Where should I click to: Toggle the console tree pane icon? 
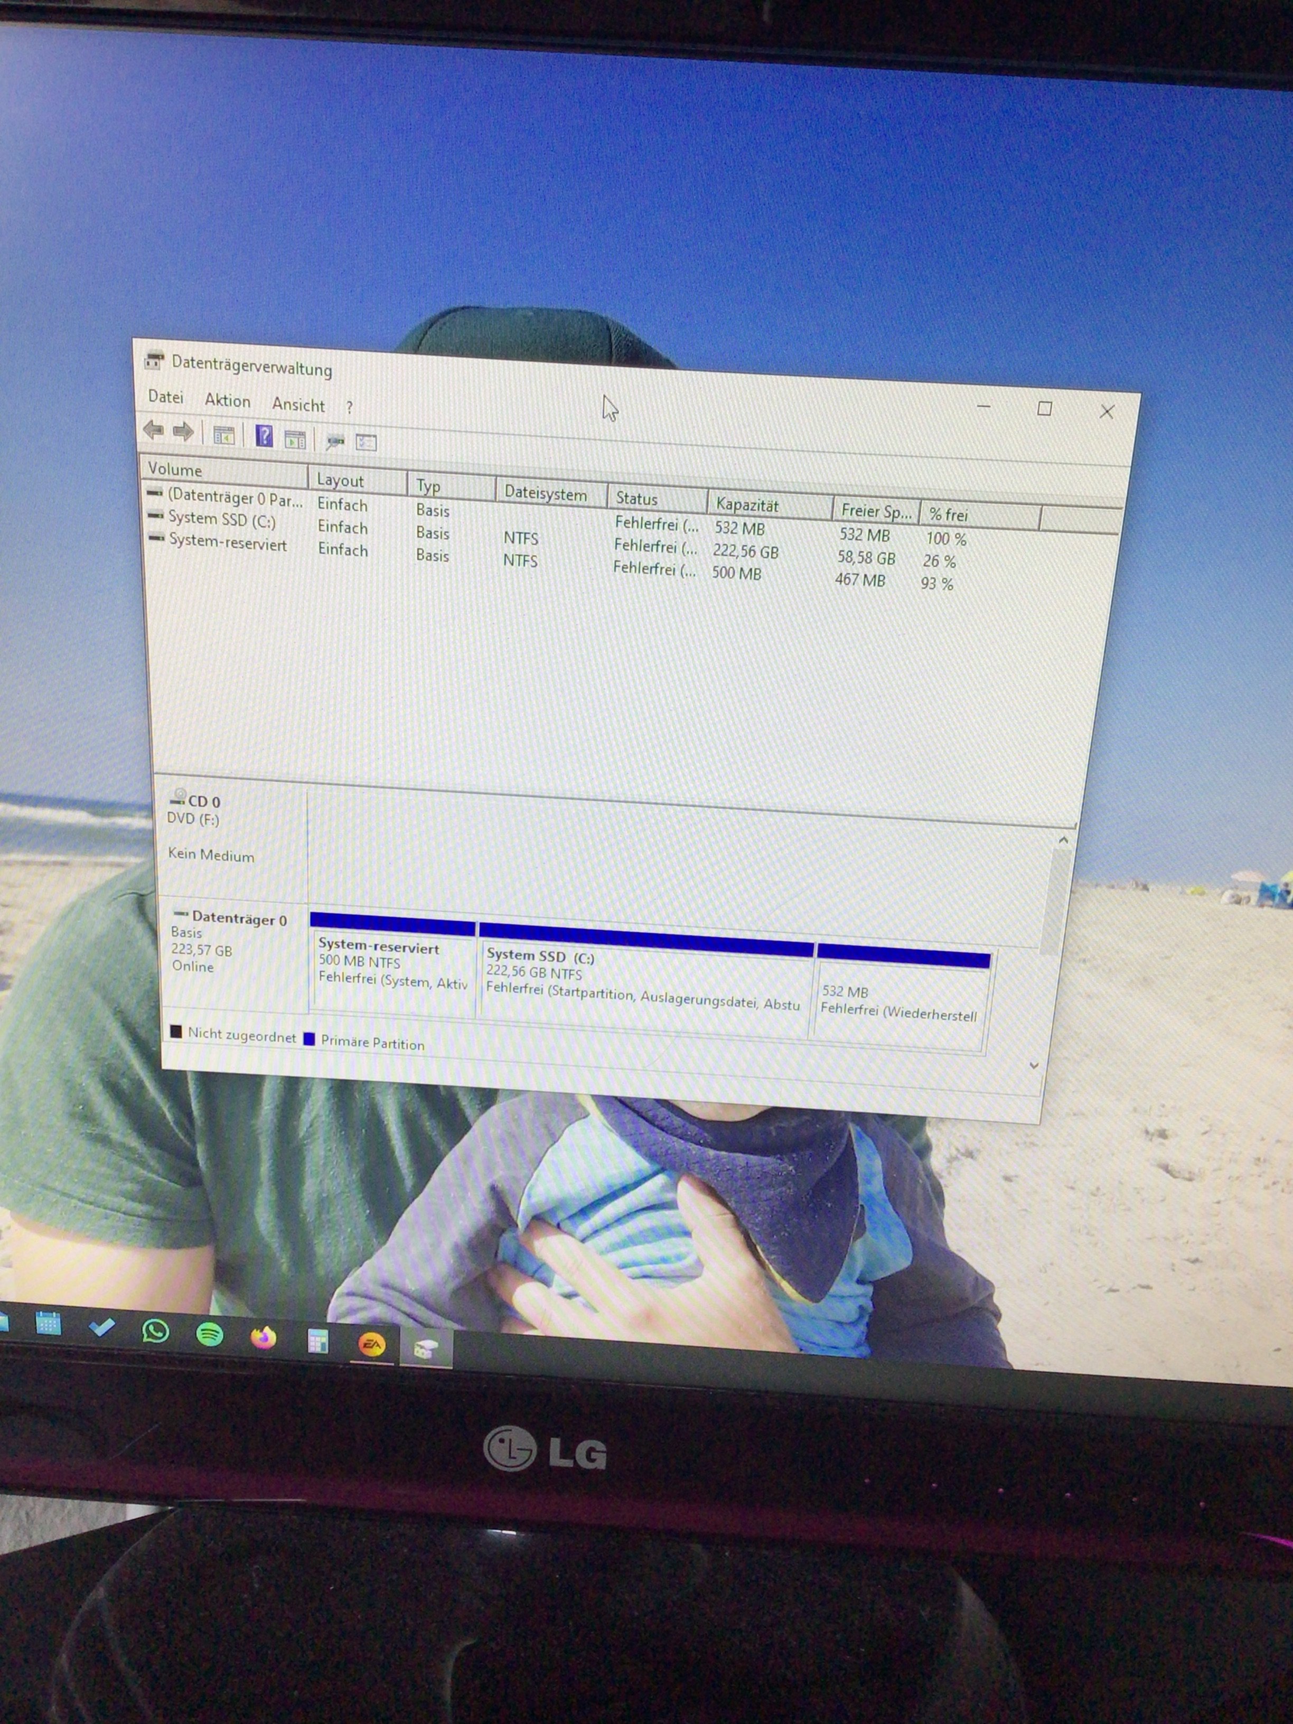point(223,435)
